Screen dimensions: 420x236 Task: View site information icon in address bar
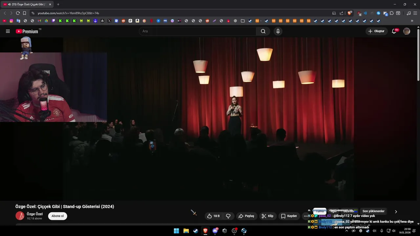coord(33,13)
